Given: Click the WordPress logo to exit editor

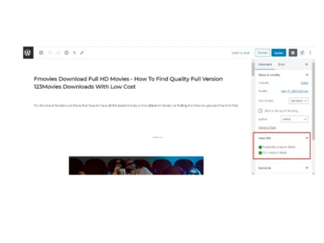Looking at the screenshot, I should tap(28, 53).
